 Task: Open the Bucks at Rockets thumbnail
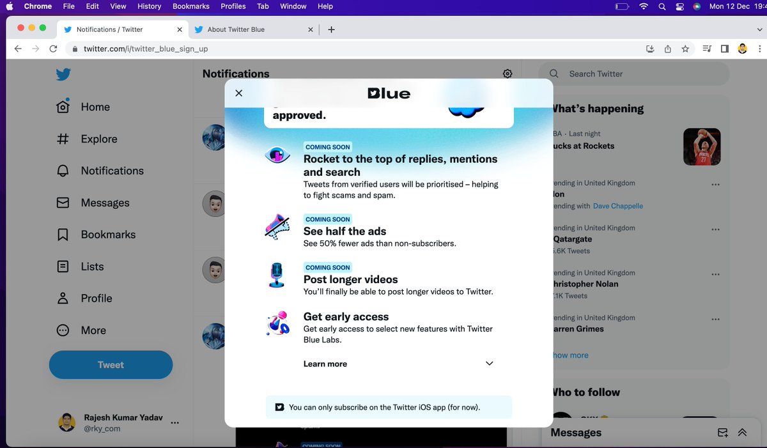click(x=702, y=147)
